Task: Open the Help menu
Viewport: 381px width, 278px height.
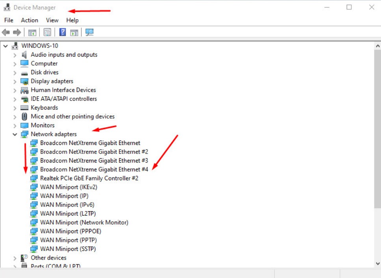Action: click(72, 20)
